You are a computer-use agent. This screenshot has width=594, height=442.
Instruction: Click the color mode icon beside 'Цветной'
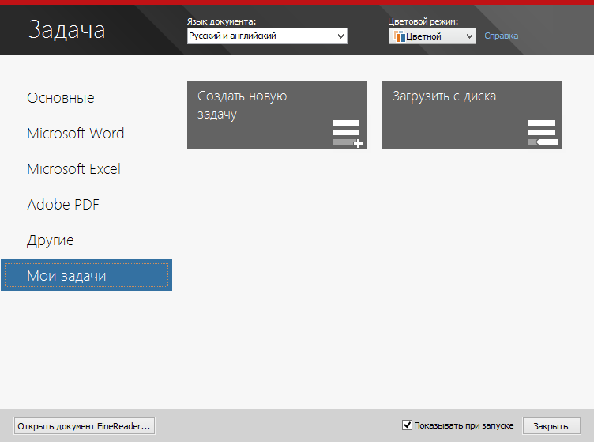coord(399,36)
